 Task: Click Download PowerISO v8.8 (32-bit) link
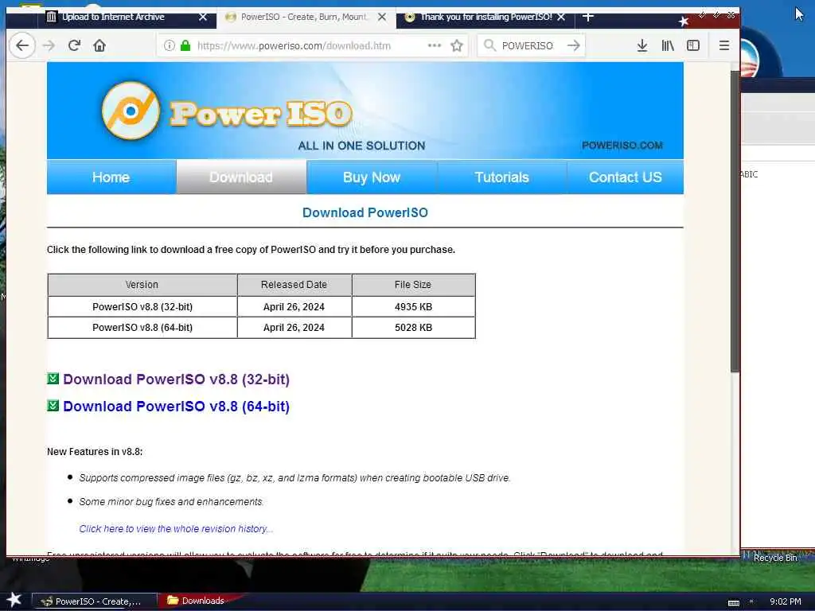click(176, 379)
